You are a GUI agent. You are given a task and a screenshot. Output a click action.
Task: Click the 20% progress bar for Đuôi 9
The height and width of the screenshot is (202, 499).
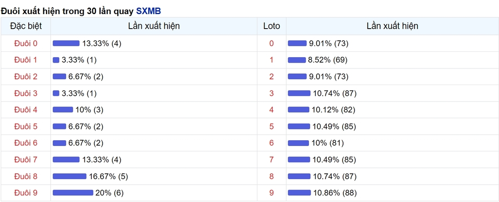(73, 193)
